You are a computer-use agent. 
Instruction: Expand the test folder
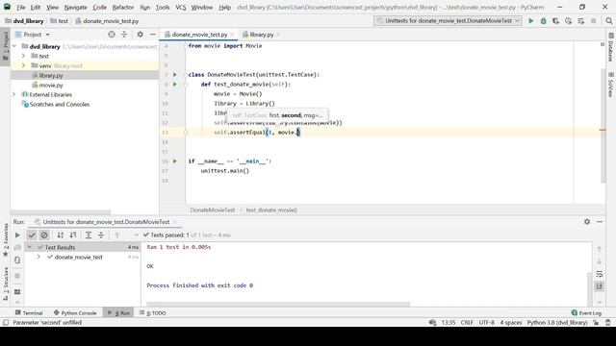click(x=23, y=56)
